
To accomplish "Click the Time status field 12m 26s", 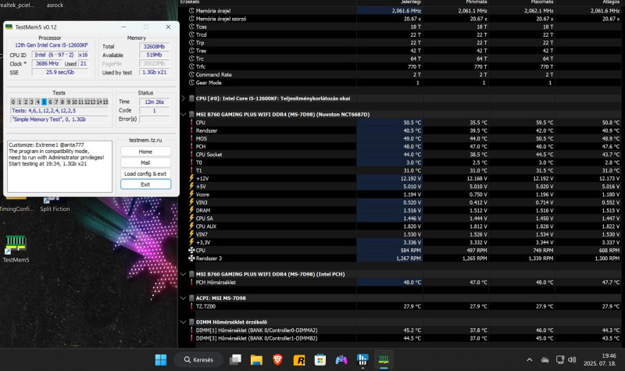I will (154, 102).
